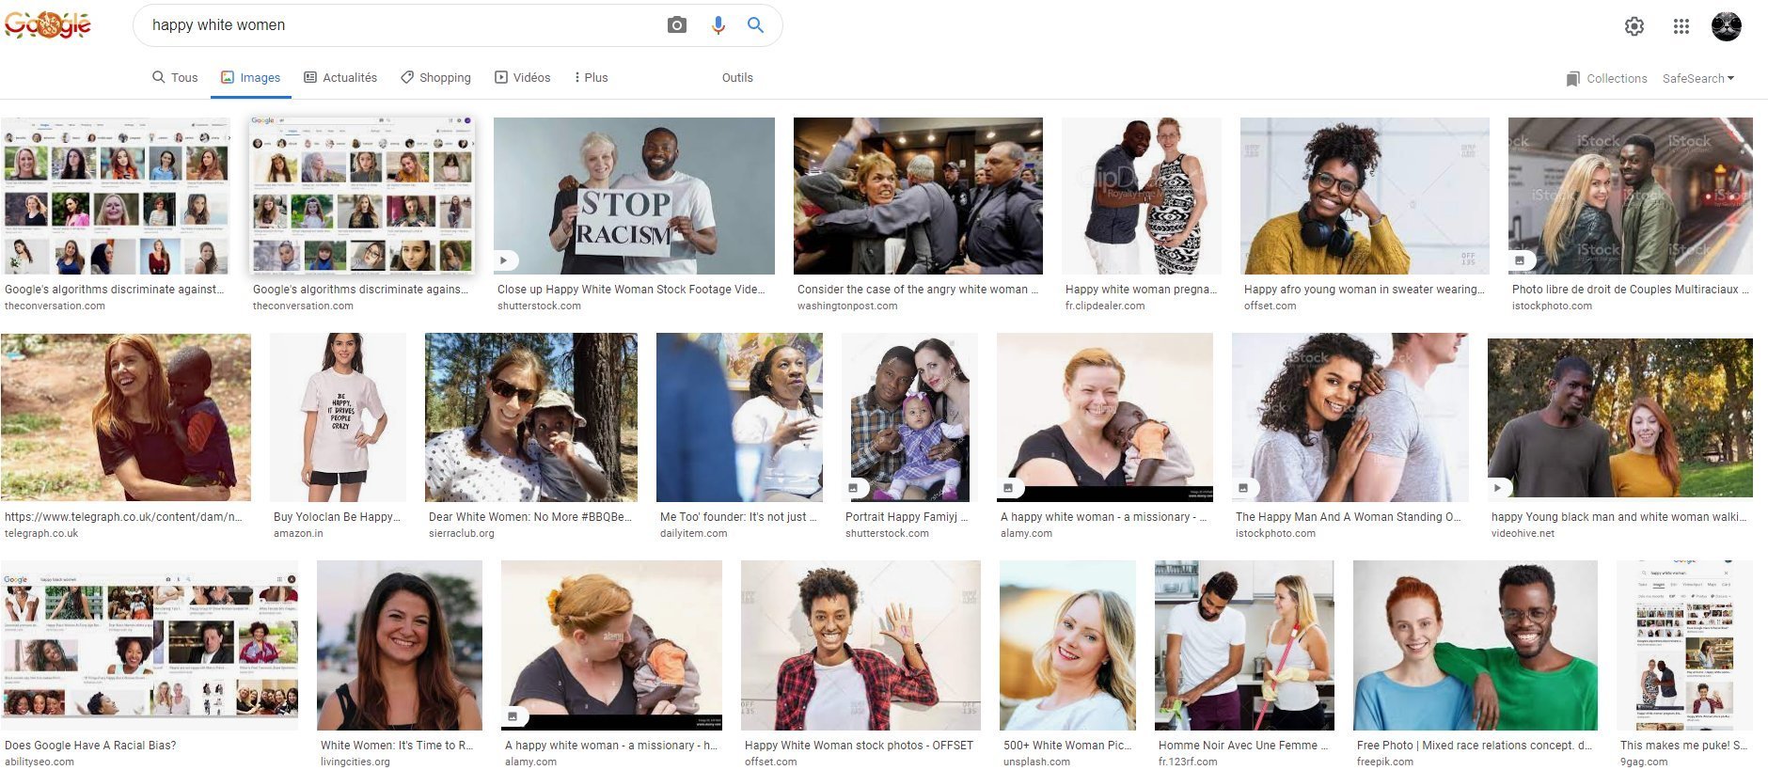Image resolution: width=1768 pixels, height=770 pixels.
Task: Open the Outils tools menu
Action: 737,78
